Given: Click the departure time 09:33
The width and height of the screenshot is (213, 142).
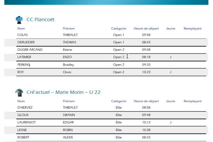Looking at the screenshot, I should coord(146,65).
